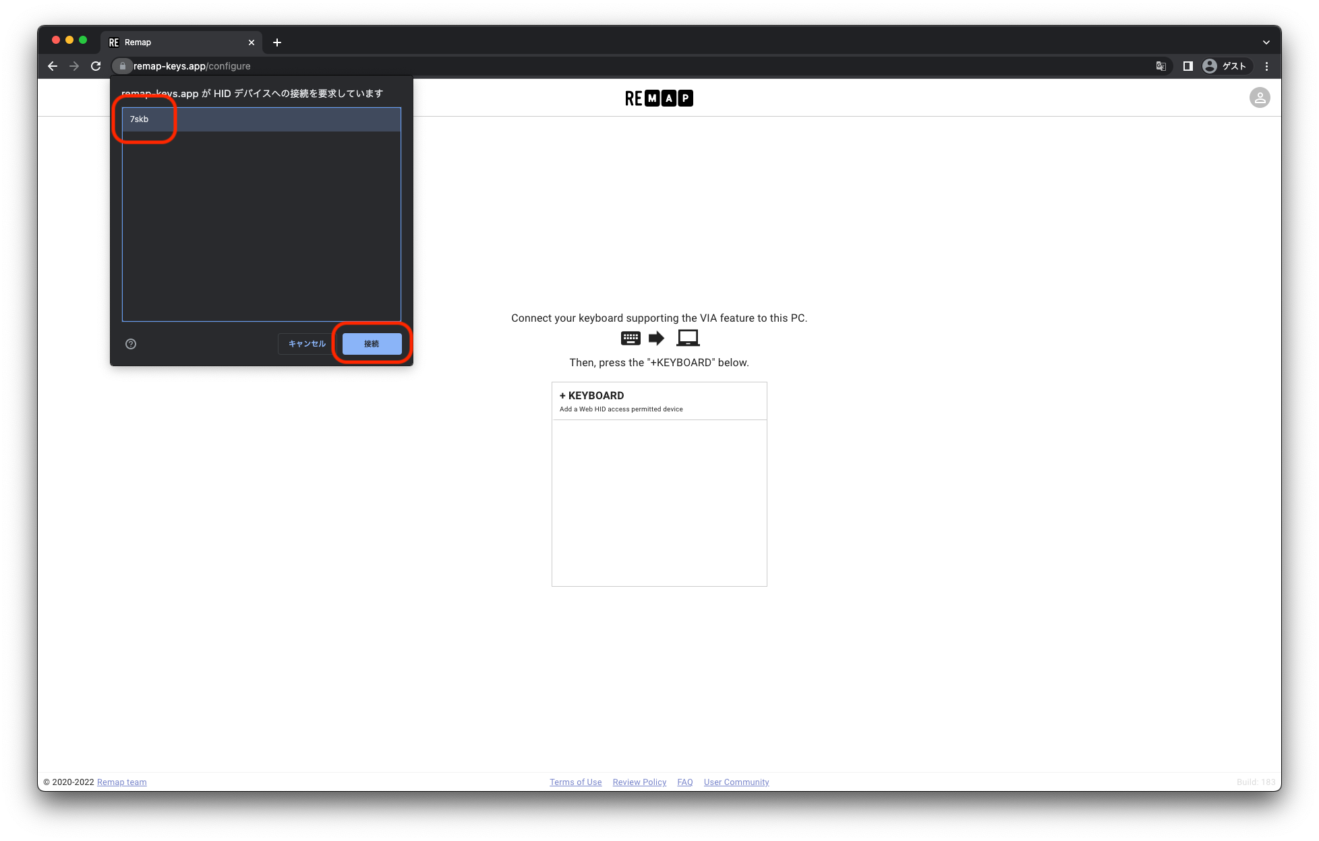The width and height of the screenshot is (1319, 841).
Task: Open the user account avatar icon
Action: pos(1259,98)
